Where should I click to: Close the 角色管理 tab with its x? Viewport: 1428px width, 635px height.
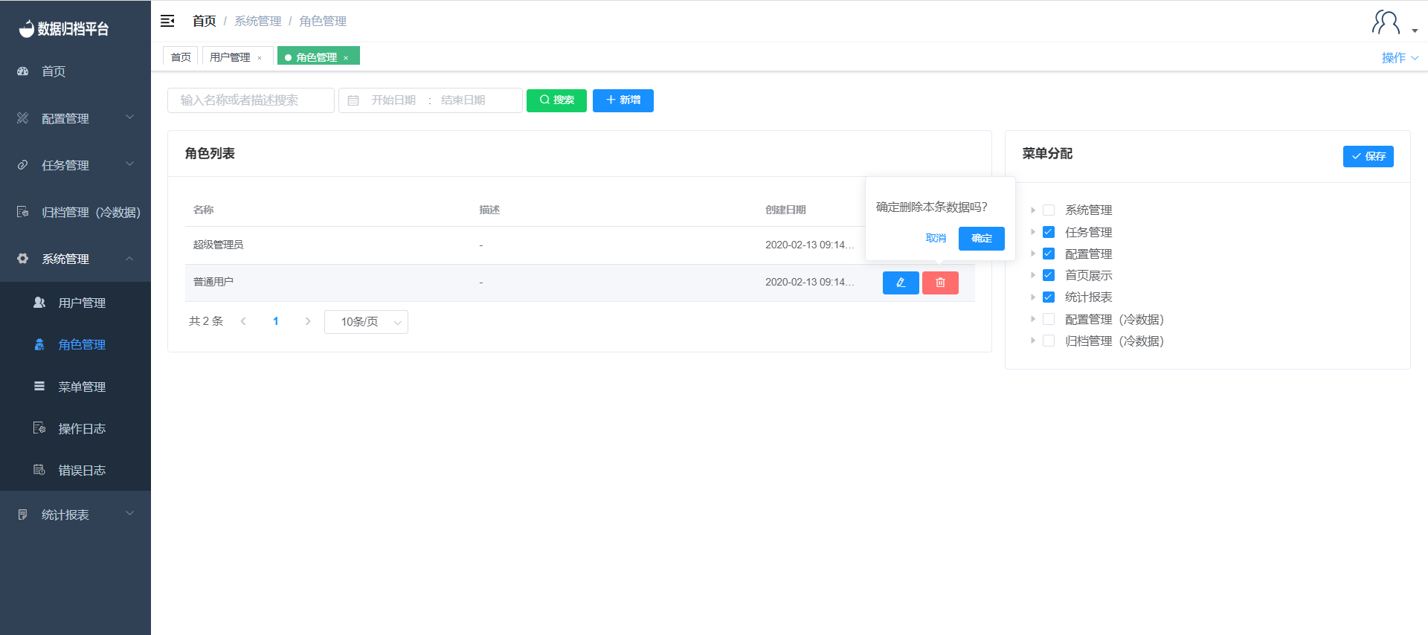tap(346, 58)
